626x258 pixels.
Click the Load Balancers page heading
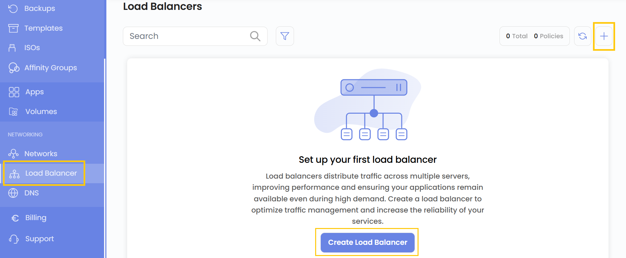click(162, 6)
